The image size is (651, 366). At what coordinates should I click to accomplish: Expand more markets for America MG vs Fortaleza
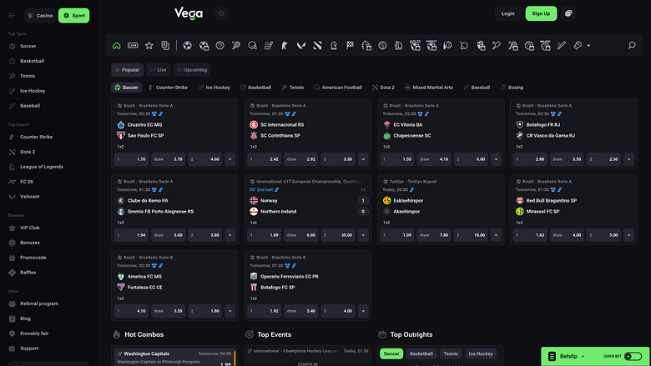coord(230,311)
